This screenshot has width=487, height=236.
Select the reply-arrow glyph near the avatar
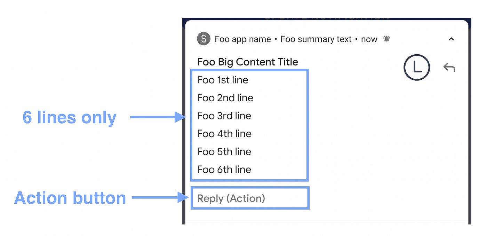pos(449,67)
